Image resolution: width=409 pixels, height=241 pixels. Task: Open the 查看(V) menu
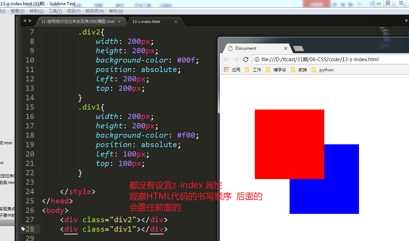pyautogui.click(x=17, y=11)
